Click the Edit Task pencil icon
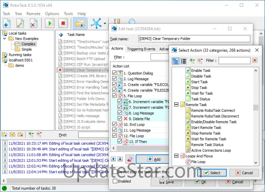The width and height of the screenshot is (265, 192). tap(20, 23)
